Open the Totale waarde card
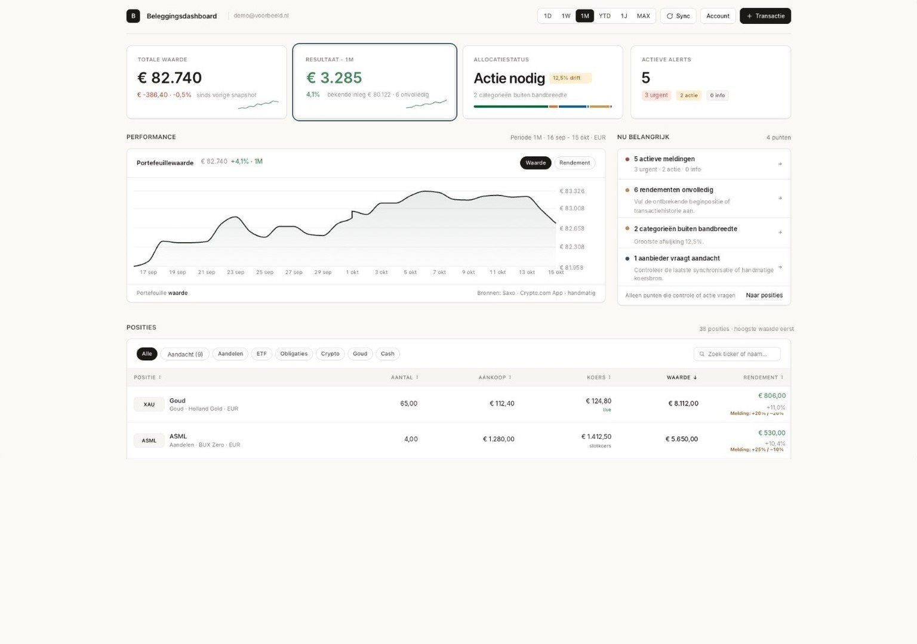 [207, 82]
